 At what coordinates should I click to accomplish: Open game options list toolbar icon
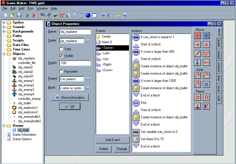pos(110,15)
